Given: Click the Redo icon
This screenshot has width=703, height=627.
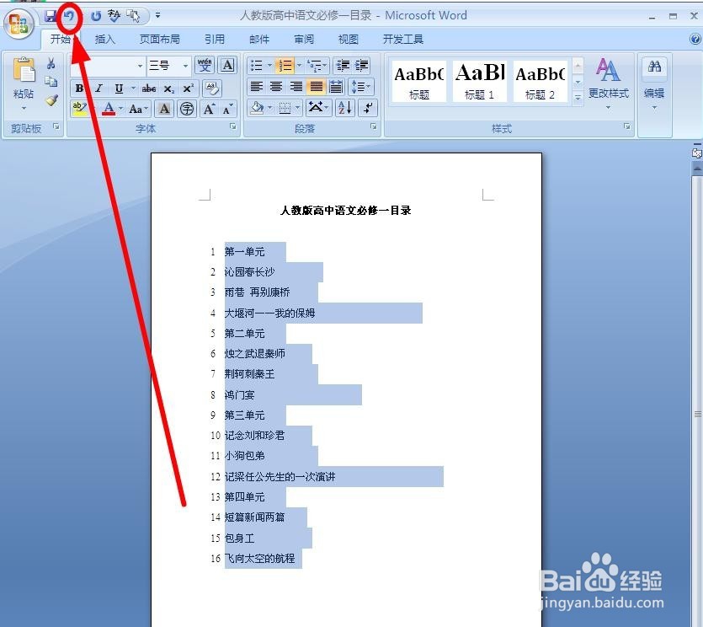Looking at the screenshot, I should pos(96,17).
